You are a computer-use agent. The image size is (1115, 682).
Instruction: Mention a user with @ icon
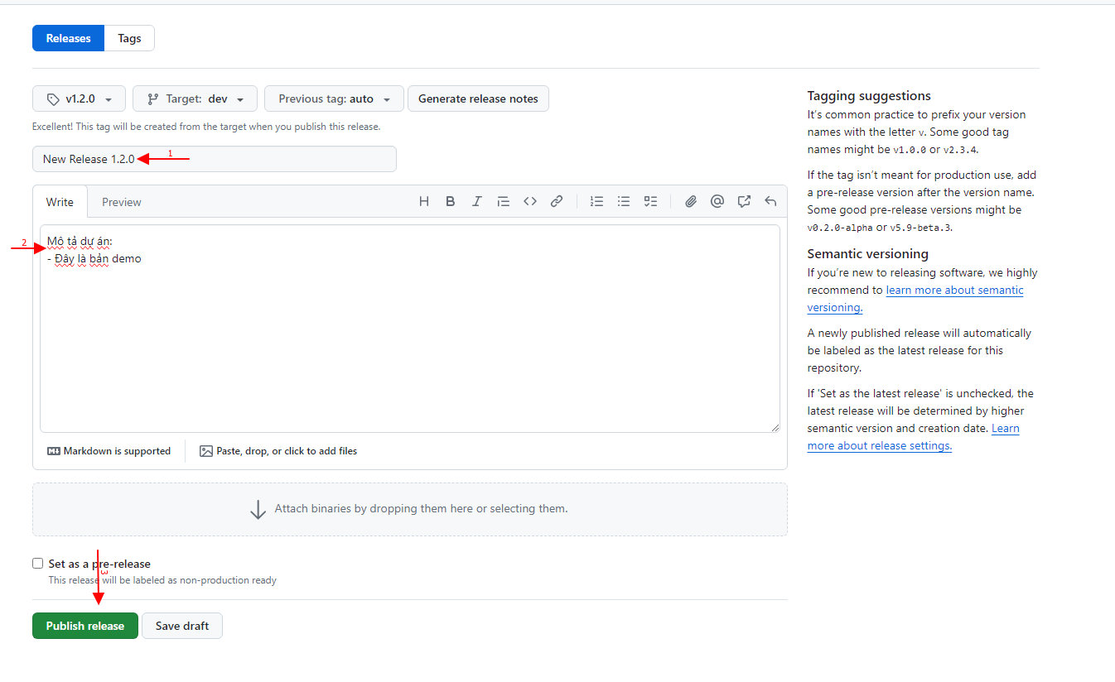717,201
